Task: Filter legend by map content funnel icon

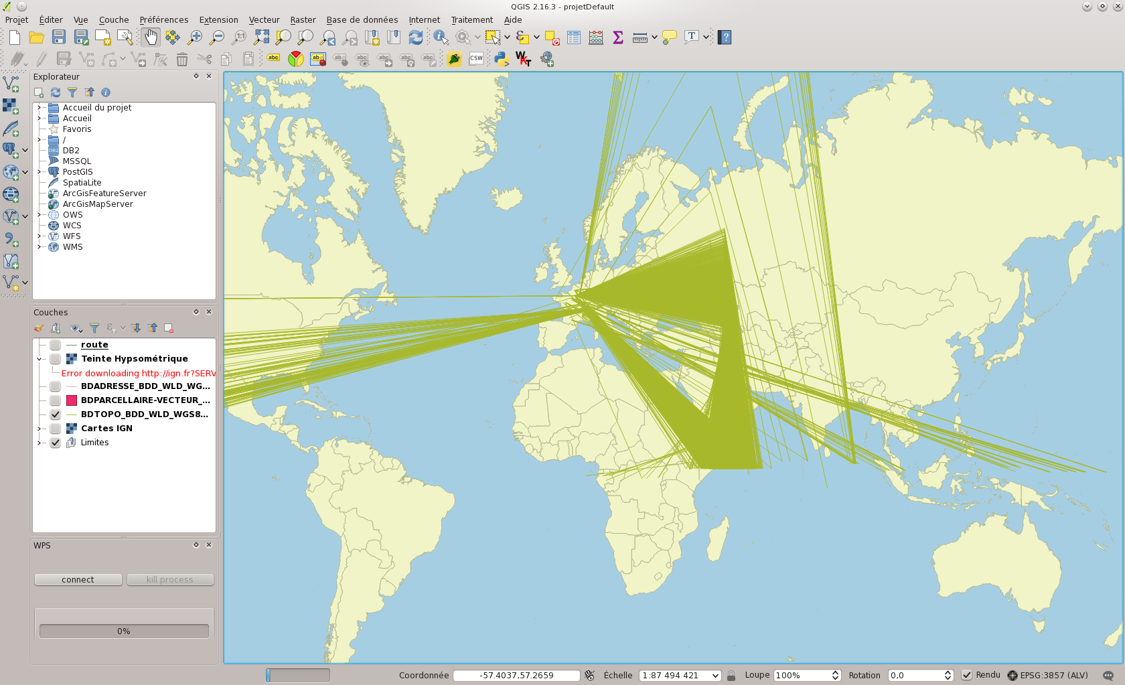Action: [94, 328]
